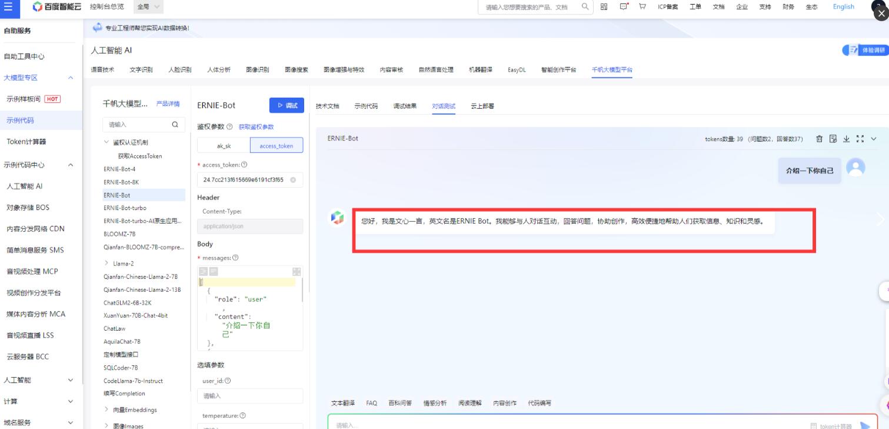Open Token计算器 in the sidebar
The width and height of the screenshot is (889, 429).
26,142
